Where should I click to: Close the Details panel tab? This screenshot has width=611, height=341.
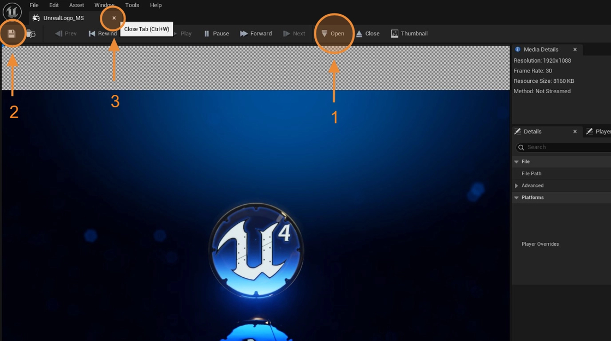575,132
